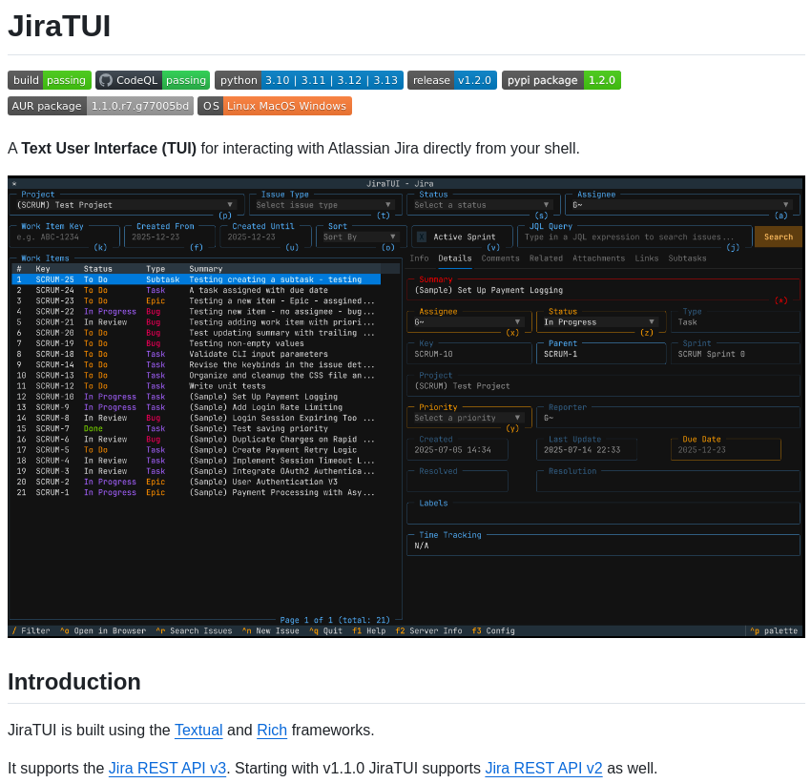Click the Created Until date field

click(x=265, y=237)
